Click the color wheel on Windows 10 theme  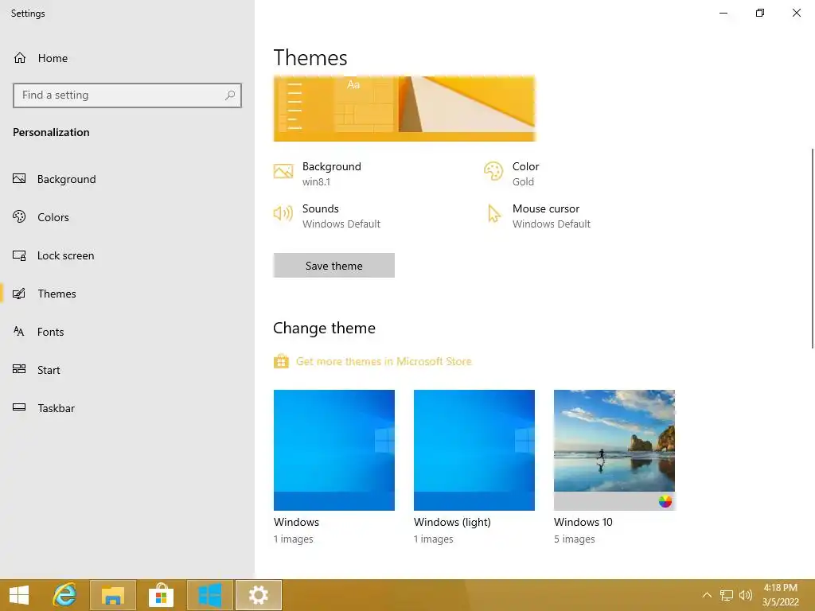click(x=665, y=501)
